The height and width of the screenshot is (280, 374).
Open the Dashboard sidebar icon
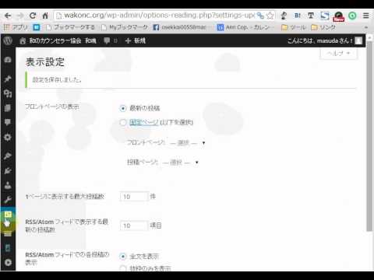[x=8, y=60]
